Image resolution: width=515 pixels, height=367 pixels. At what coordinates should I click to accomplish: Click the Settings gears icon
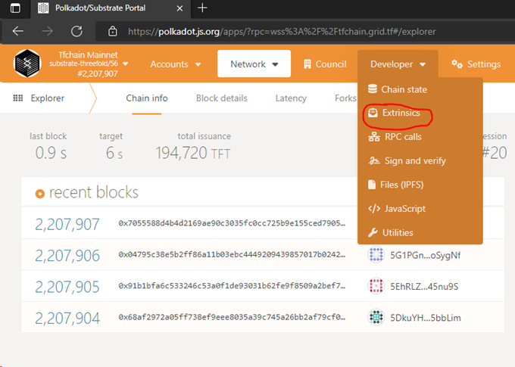click(457, 64)
